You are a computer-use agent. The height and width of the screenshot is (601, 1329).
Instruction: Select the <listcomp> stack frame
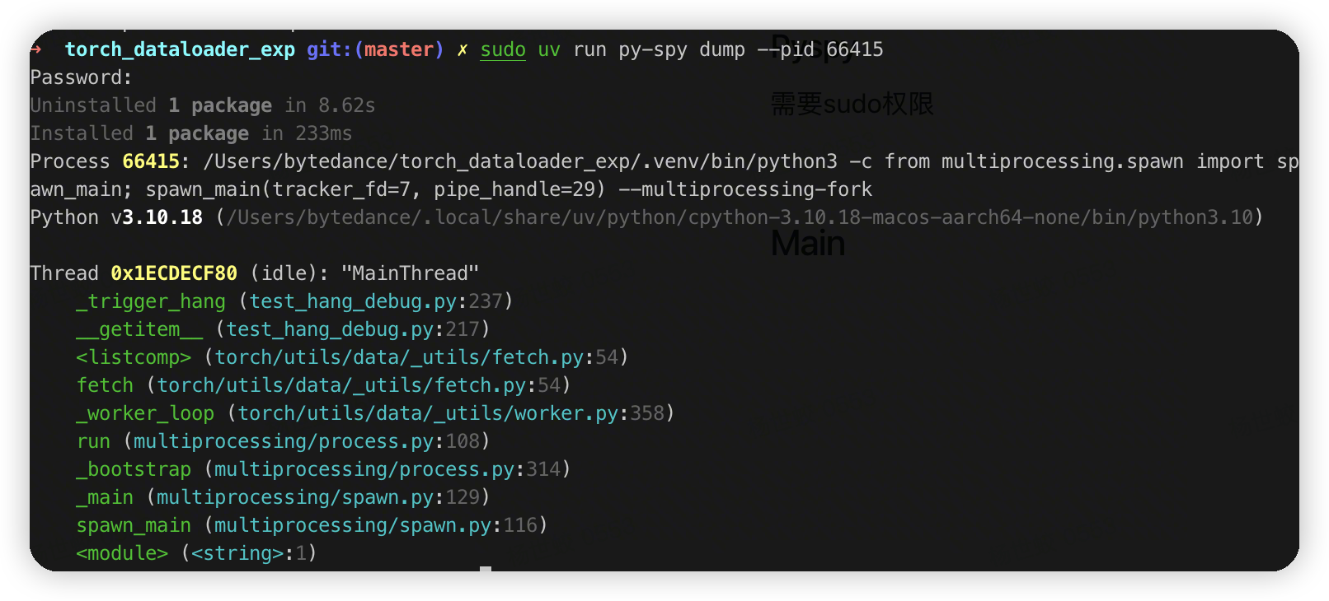134,357
